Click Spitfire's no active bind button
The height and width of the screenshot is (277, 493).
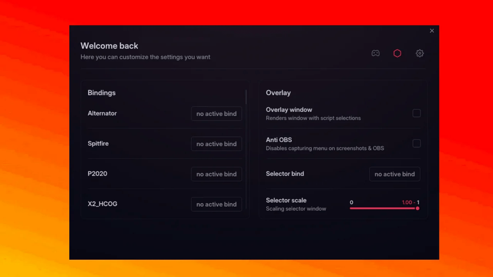point(216,144)
